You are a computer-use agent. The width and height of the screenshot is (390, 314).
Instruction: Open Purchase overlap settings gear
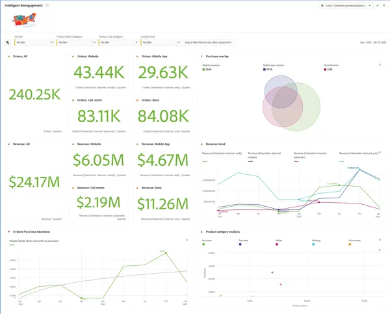coord(380,65)
